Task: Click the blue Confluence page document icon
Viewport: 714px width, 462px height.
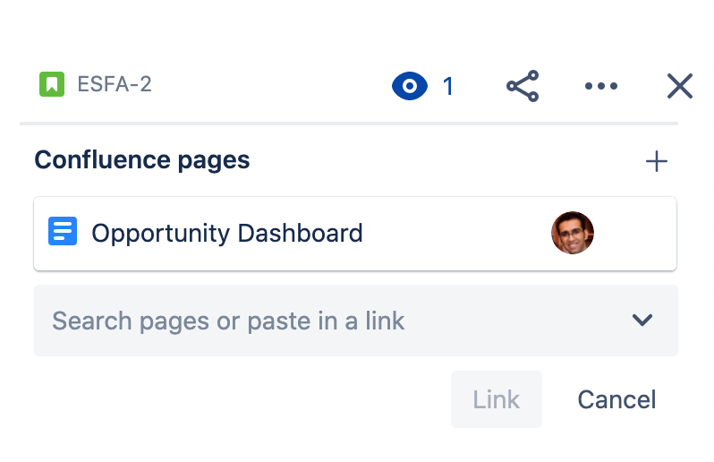Action: (63, 231)
